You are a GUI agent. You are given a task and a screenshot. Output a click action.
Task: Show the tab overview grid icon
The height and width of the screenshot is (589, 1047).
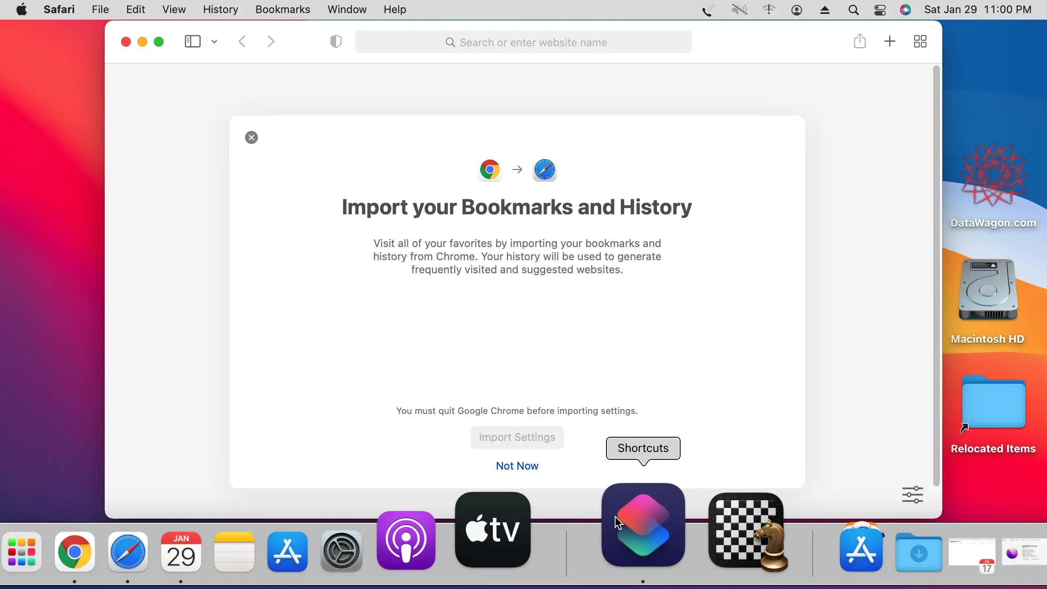click(920, 41)
